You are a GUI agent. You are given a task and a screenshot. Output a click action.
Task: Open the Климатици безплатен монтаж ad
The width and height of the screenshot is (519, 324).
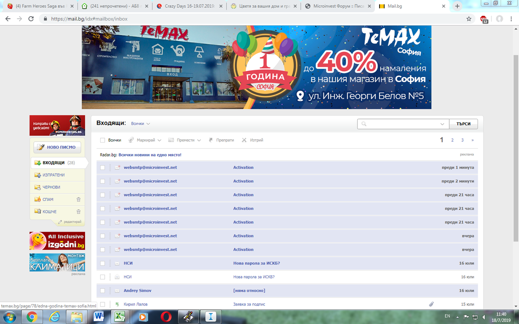(57, 262)
